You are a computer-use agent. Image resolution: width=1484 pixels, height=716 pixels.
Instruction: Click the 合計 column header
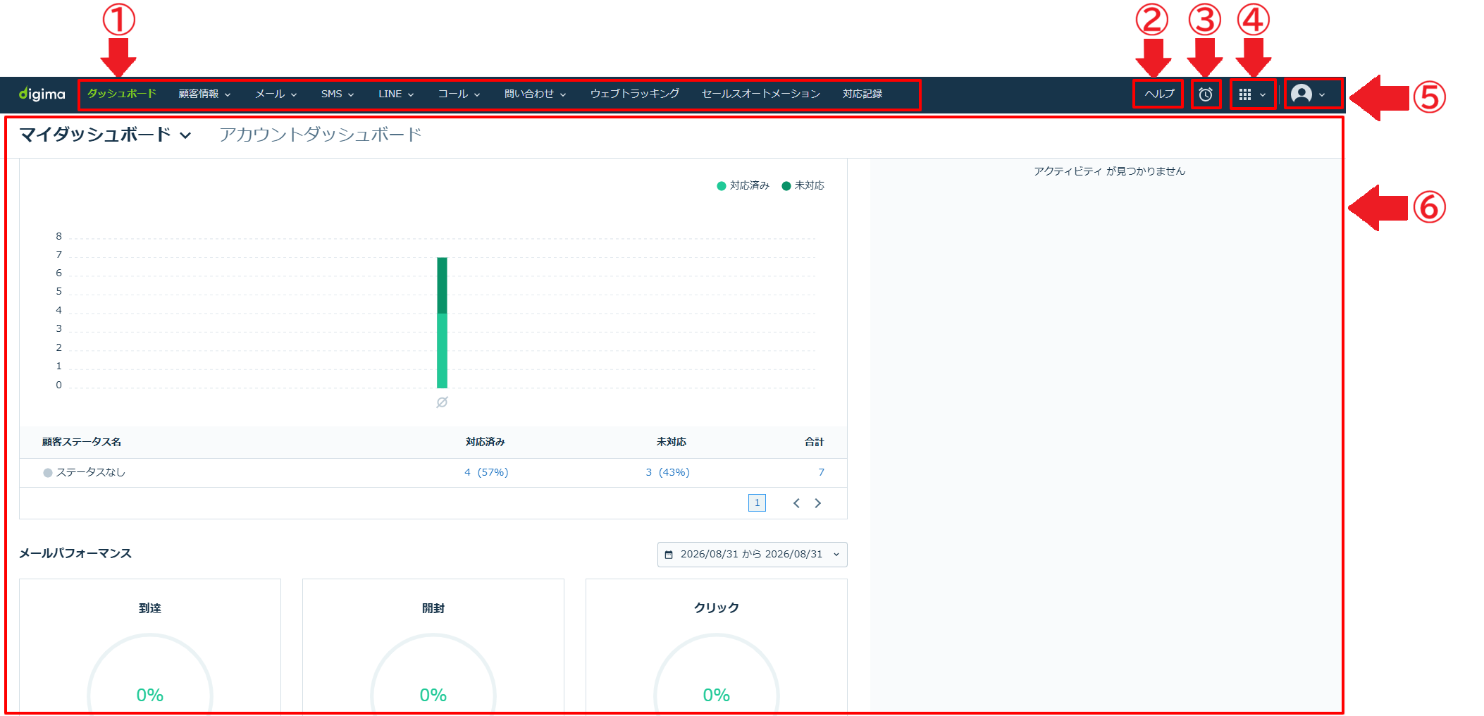point(815,442)
